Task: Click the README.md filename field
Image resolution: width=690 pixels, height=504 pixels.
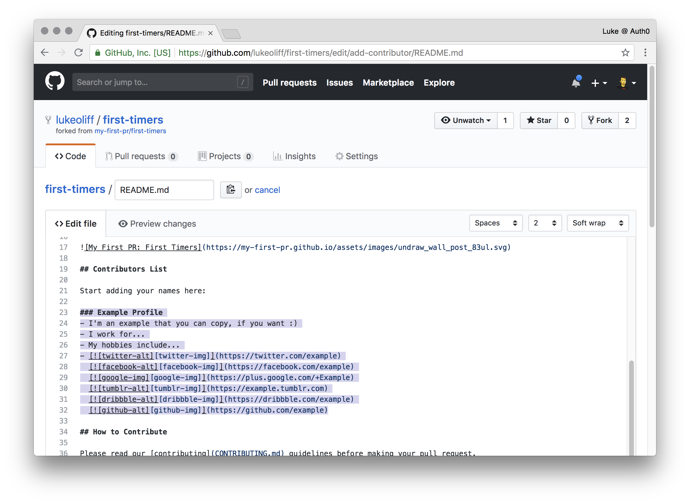Action: [x=164, y=190]
